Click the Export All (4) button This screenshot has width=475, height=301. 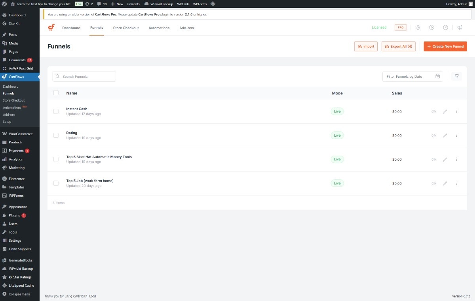(x=398, y=47)
